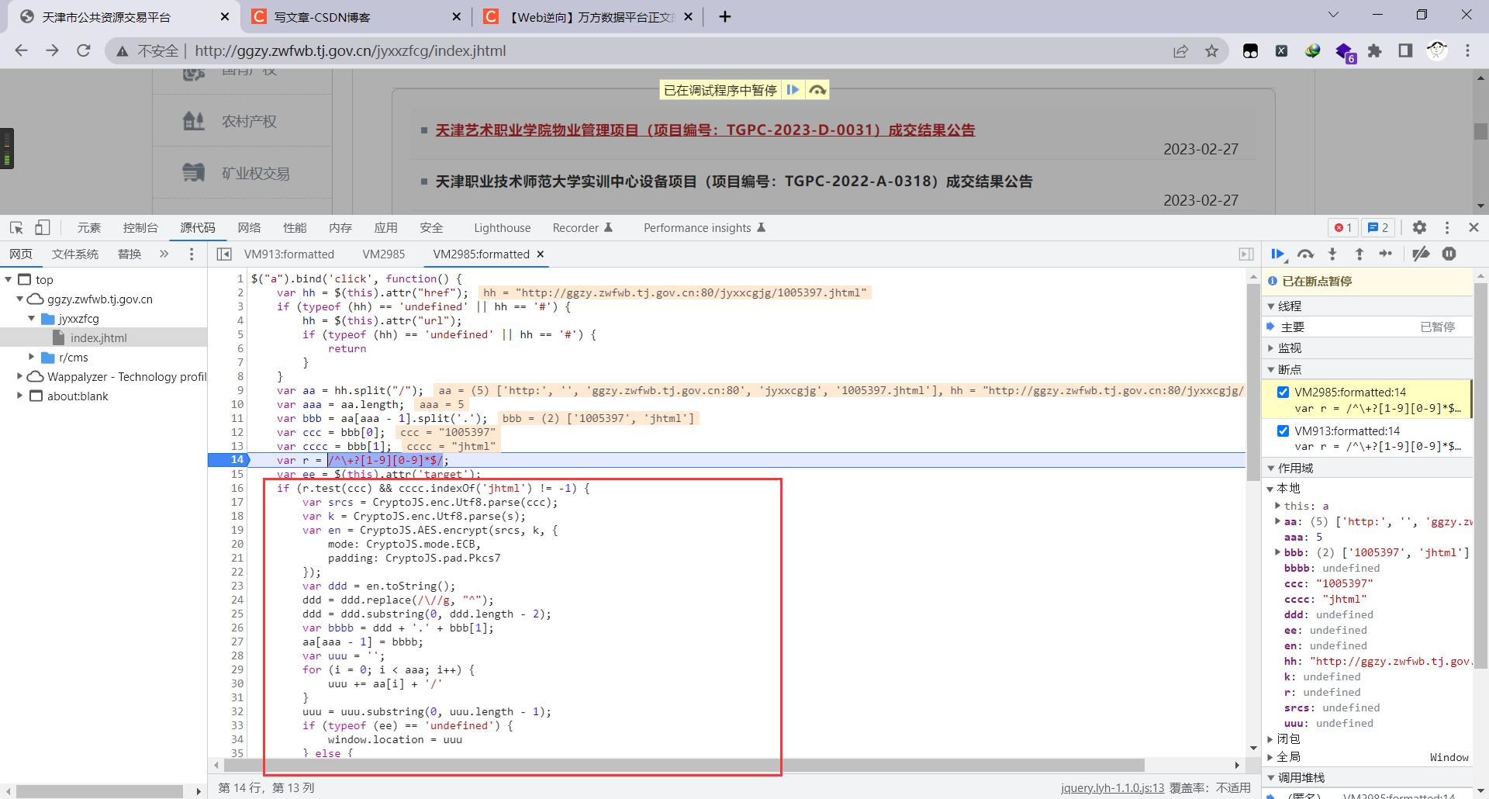Switch to VM2985 file tab
The height and width of the screenshot is (799, 1489).
pos(384,254)
